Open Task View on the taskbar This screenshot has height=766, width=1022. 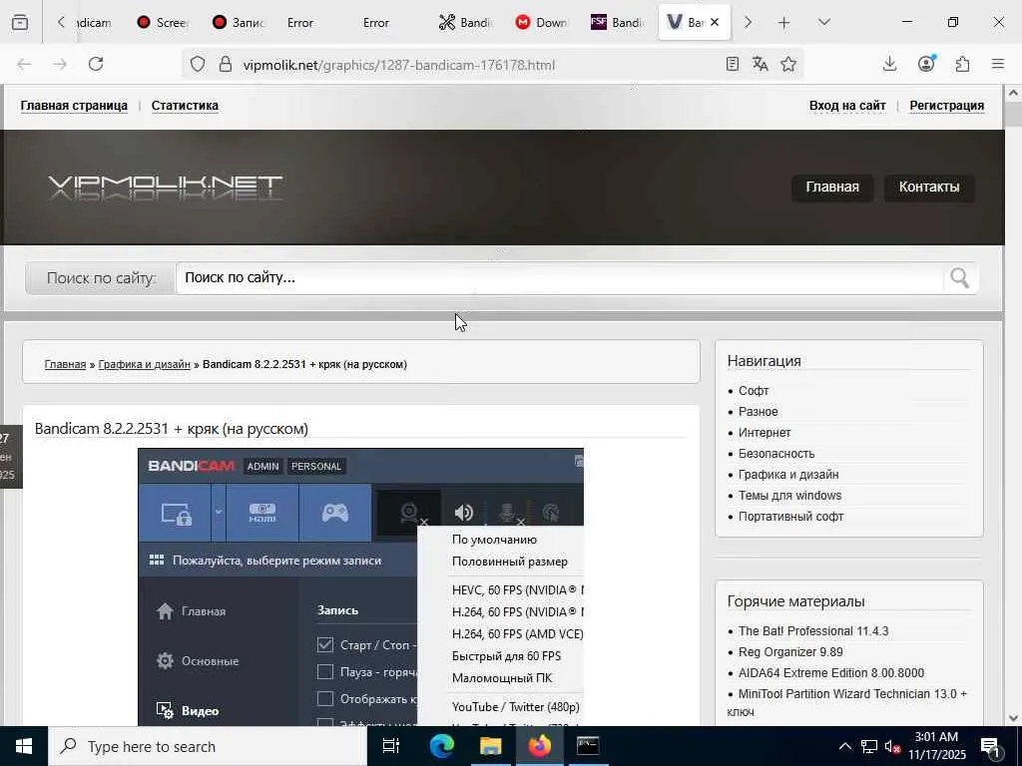391,746
